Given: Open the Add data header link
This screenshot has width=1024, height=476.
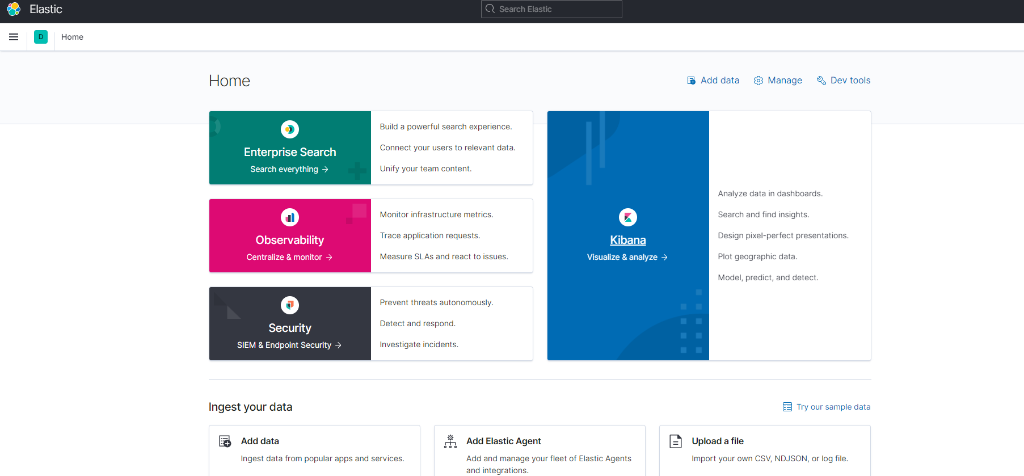Looking at the screenshot, I should (x=713, y=81).
